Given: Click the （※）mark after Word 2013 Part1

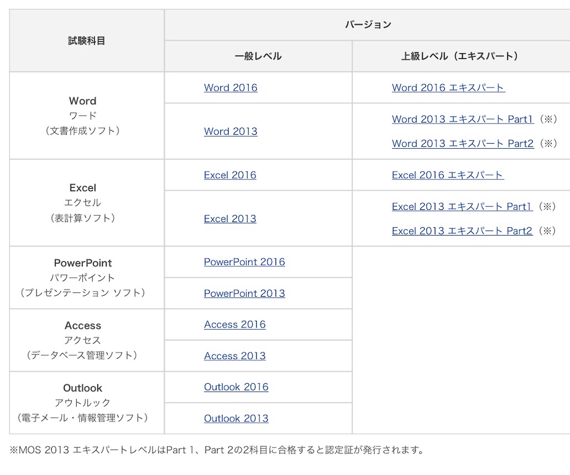Looking at the screenshot, I should [x=548, y=119].
